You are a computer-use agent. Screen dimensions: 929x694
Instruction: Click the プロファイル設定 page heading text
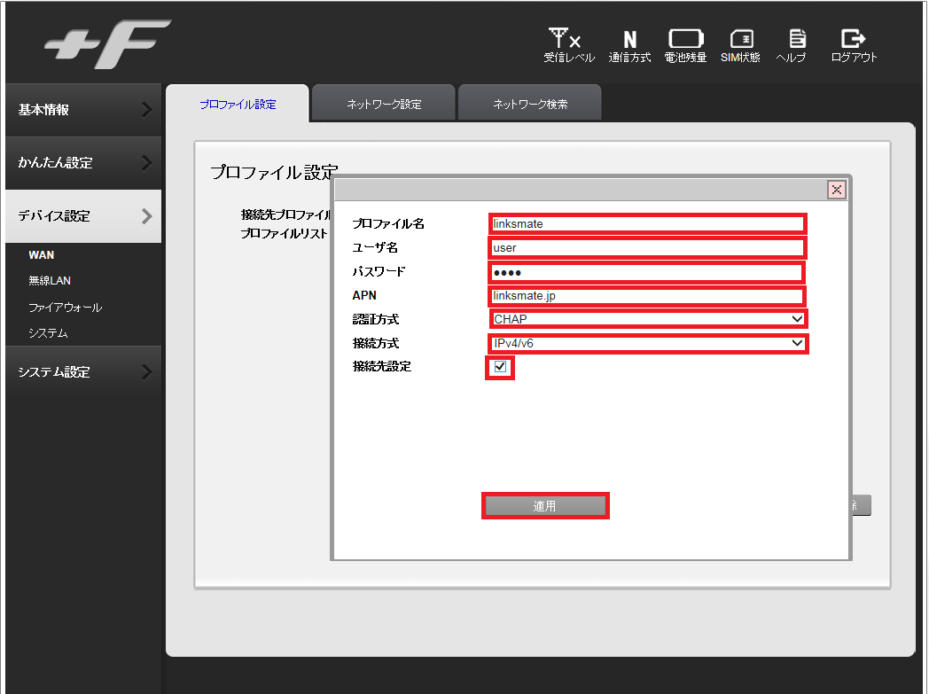[x=274, y=172]
